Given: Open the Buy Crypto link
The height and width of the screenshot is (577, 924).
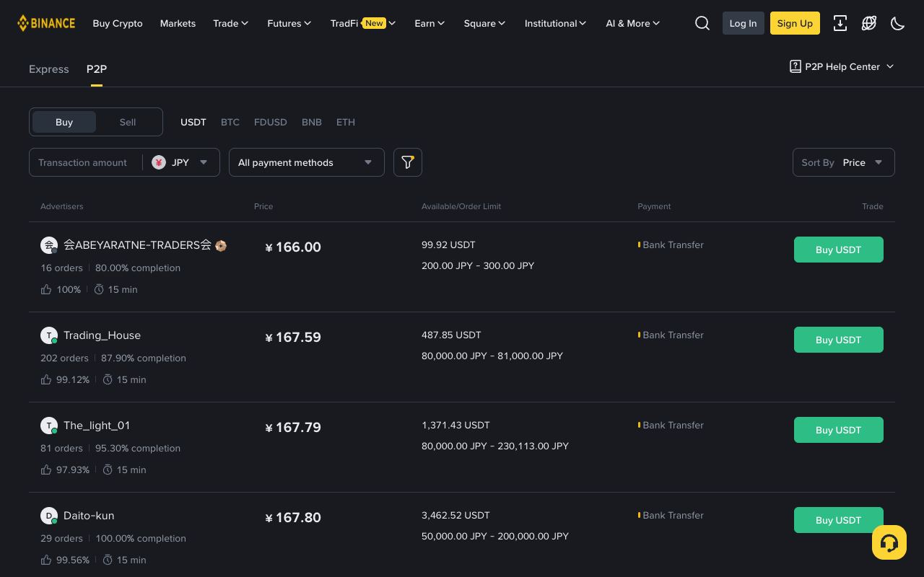Looking at the screenshot, I should point(118,23).
